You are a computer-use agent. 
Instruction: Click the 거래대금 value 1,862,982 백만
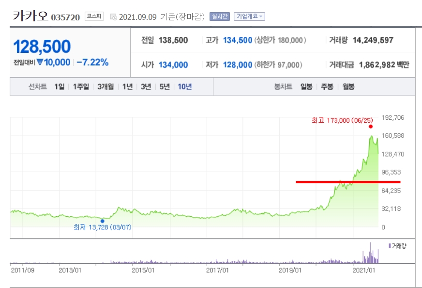point(384,64)
